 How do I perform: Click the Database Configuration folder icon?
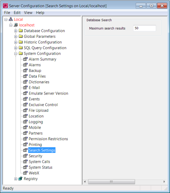[21, 31]
